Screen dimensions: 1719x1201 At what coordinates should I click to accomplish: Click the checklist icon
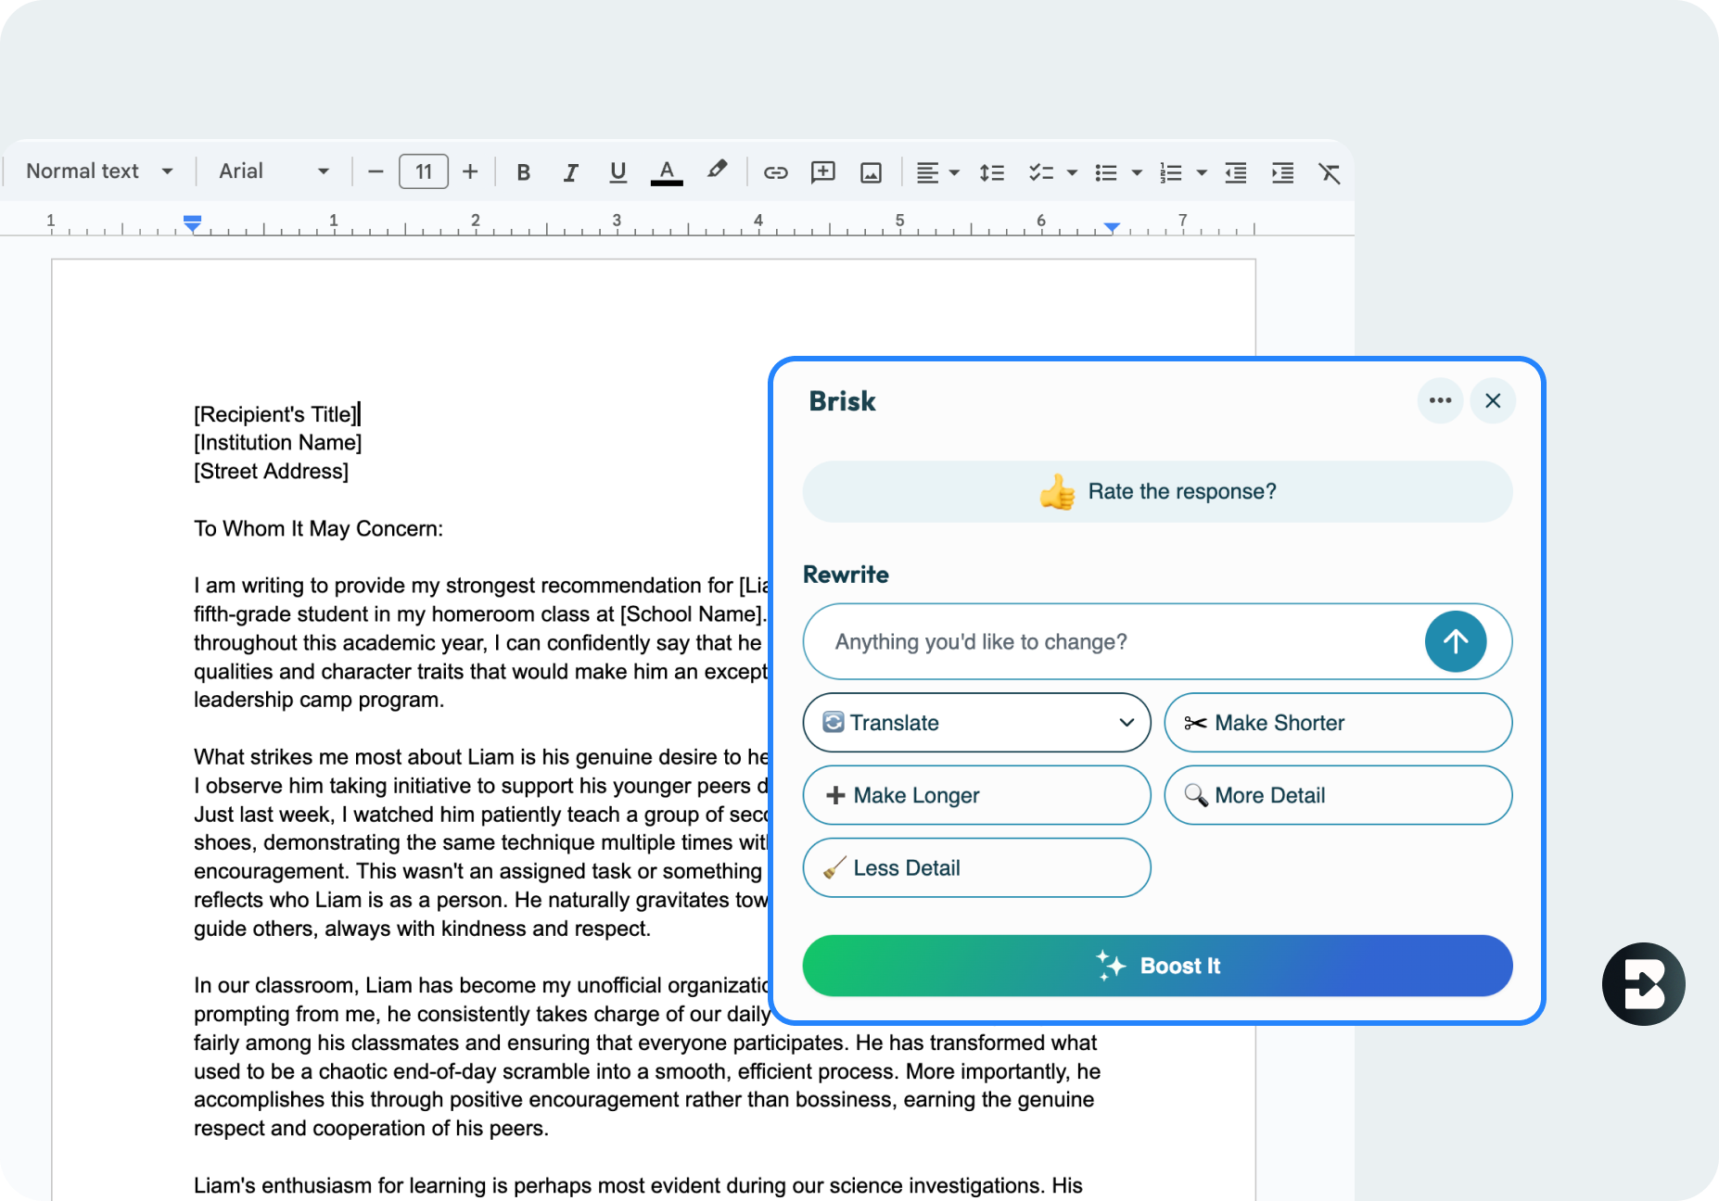pos(1040,172)
